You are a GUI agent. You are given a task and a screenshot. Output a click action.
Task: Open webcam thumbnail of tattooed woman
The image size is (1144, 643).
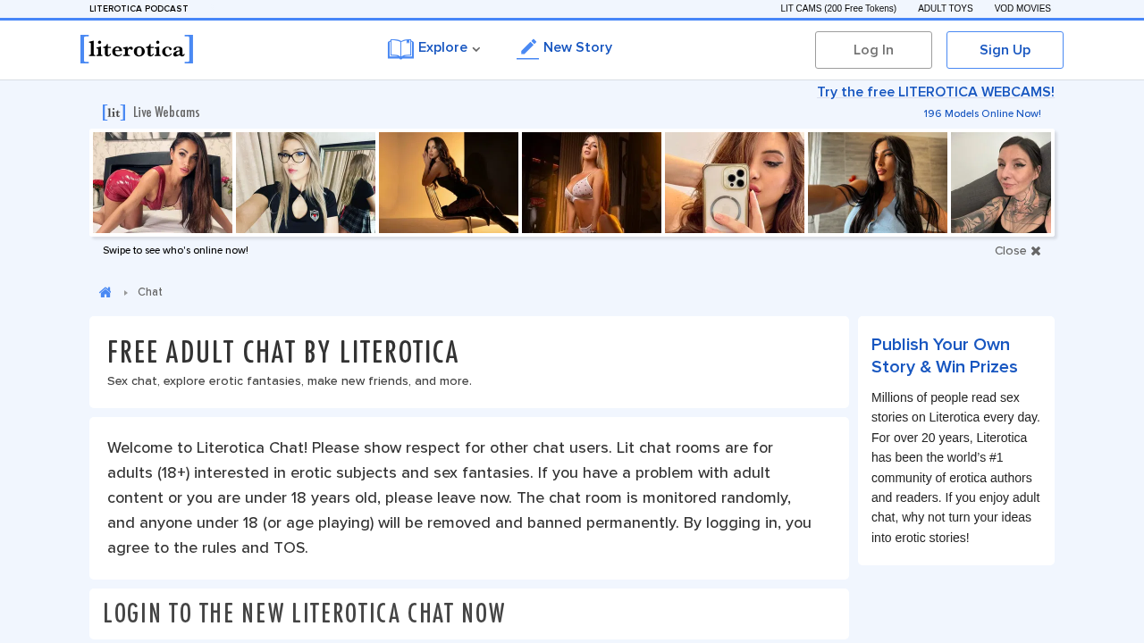pos(1001,183)
